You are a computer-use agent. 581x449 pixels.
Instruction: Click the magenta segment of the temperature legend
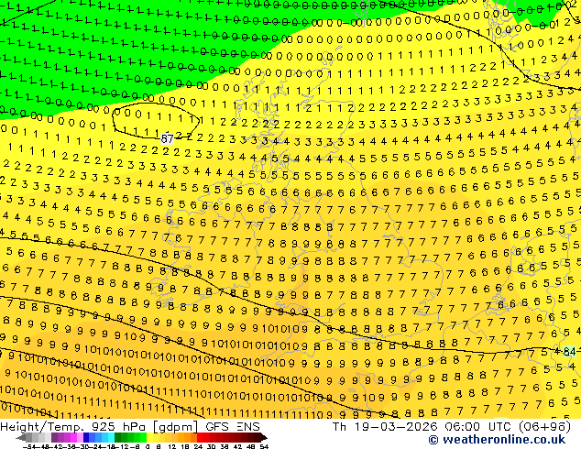pyautogui.click(x=67, y=438)
